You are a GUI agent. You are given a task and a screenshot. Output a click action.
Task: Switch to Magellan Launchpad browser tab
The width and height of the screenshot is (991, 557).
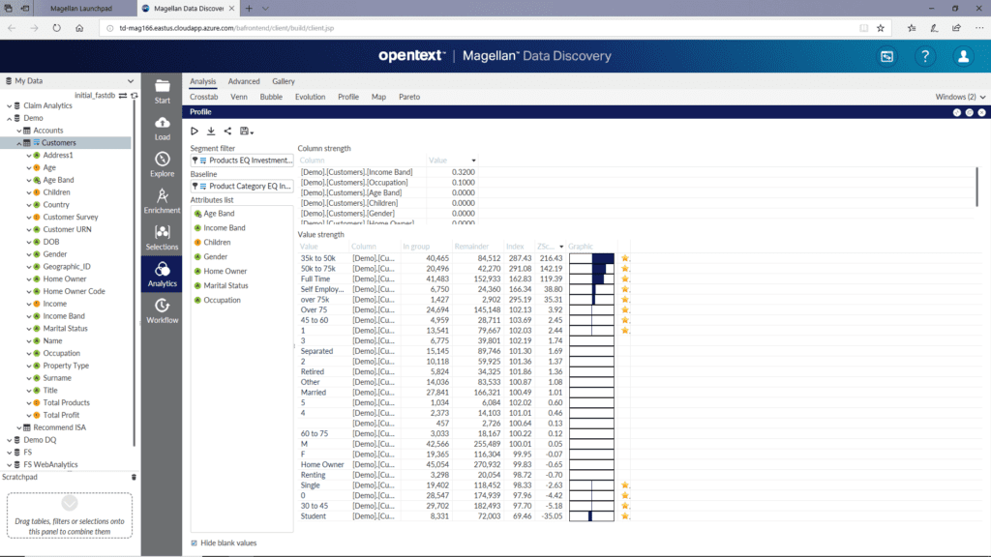coord(81,8)
